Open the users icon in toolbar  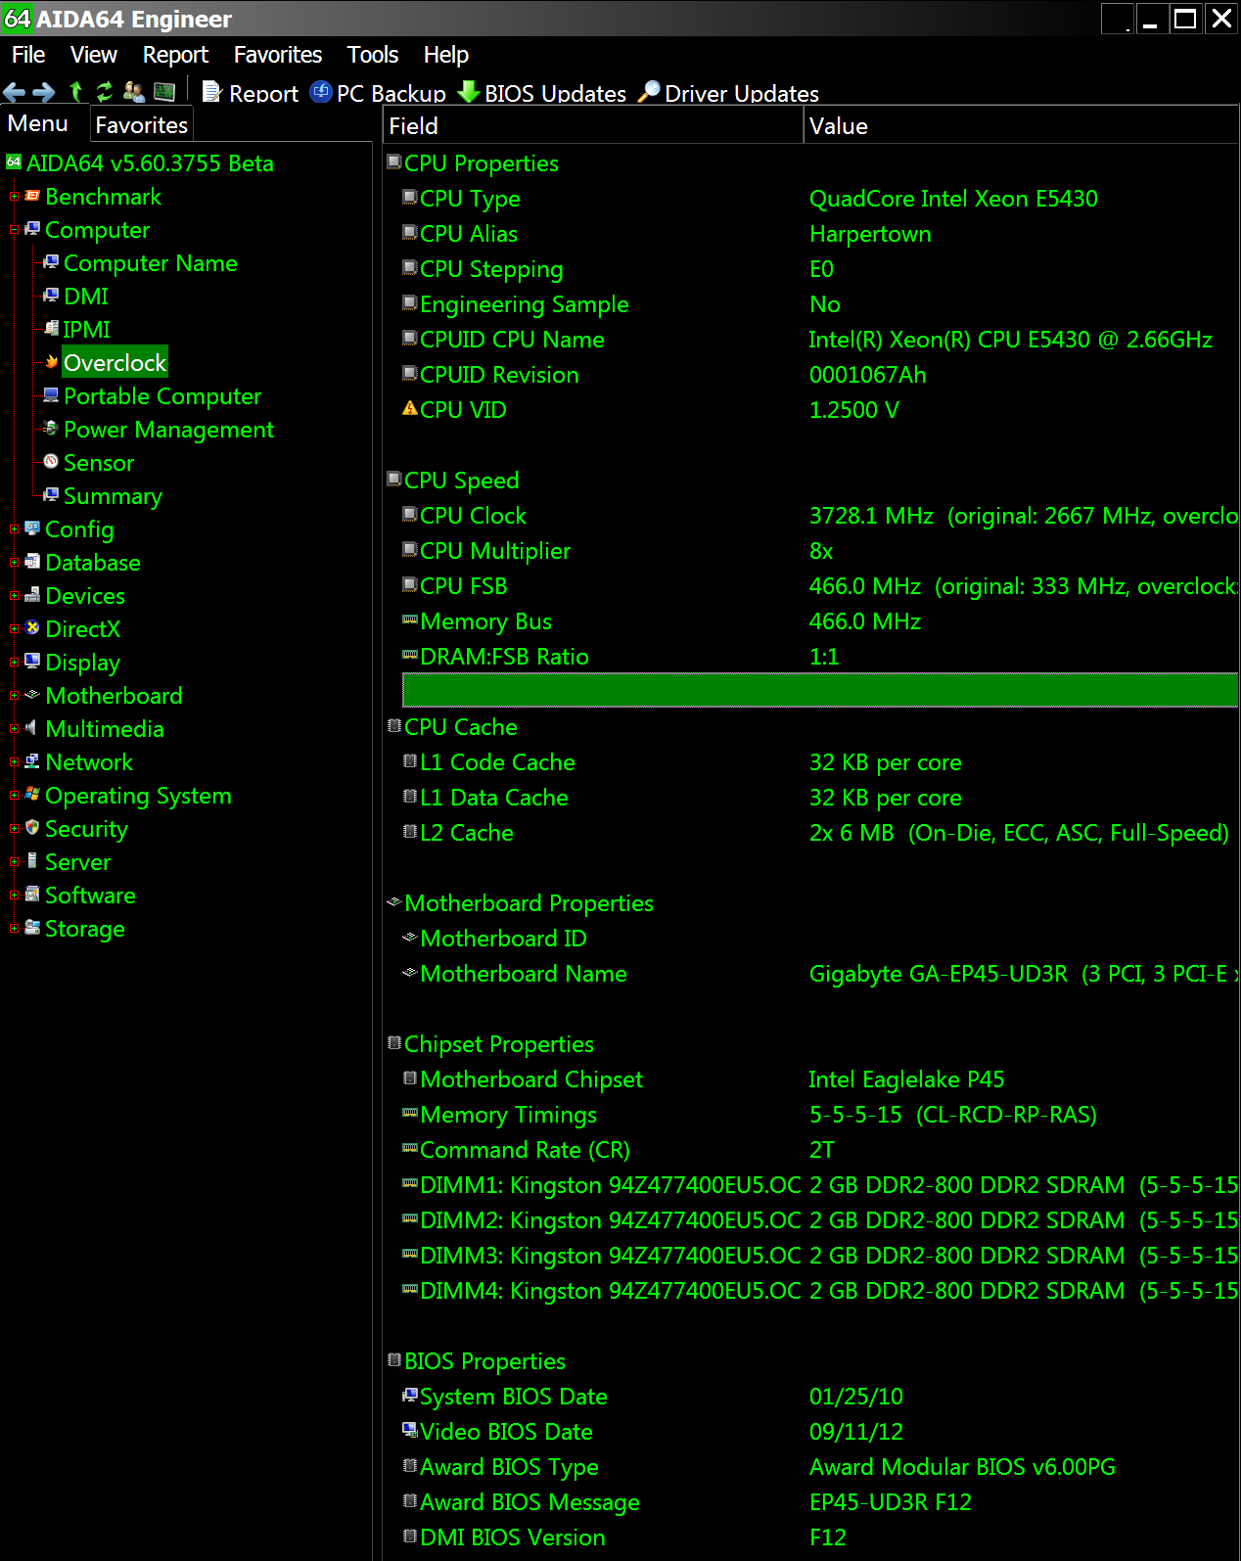point(134,92)
